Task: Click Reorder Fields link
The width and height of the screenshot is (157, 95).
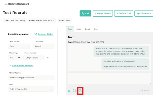Action: click(46, 34)
